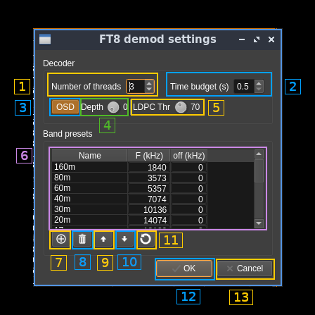Increase the number of threads with up arrow

click(149, 83)
